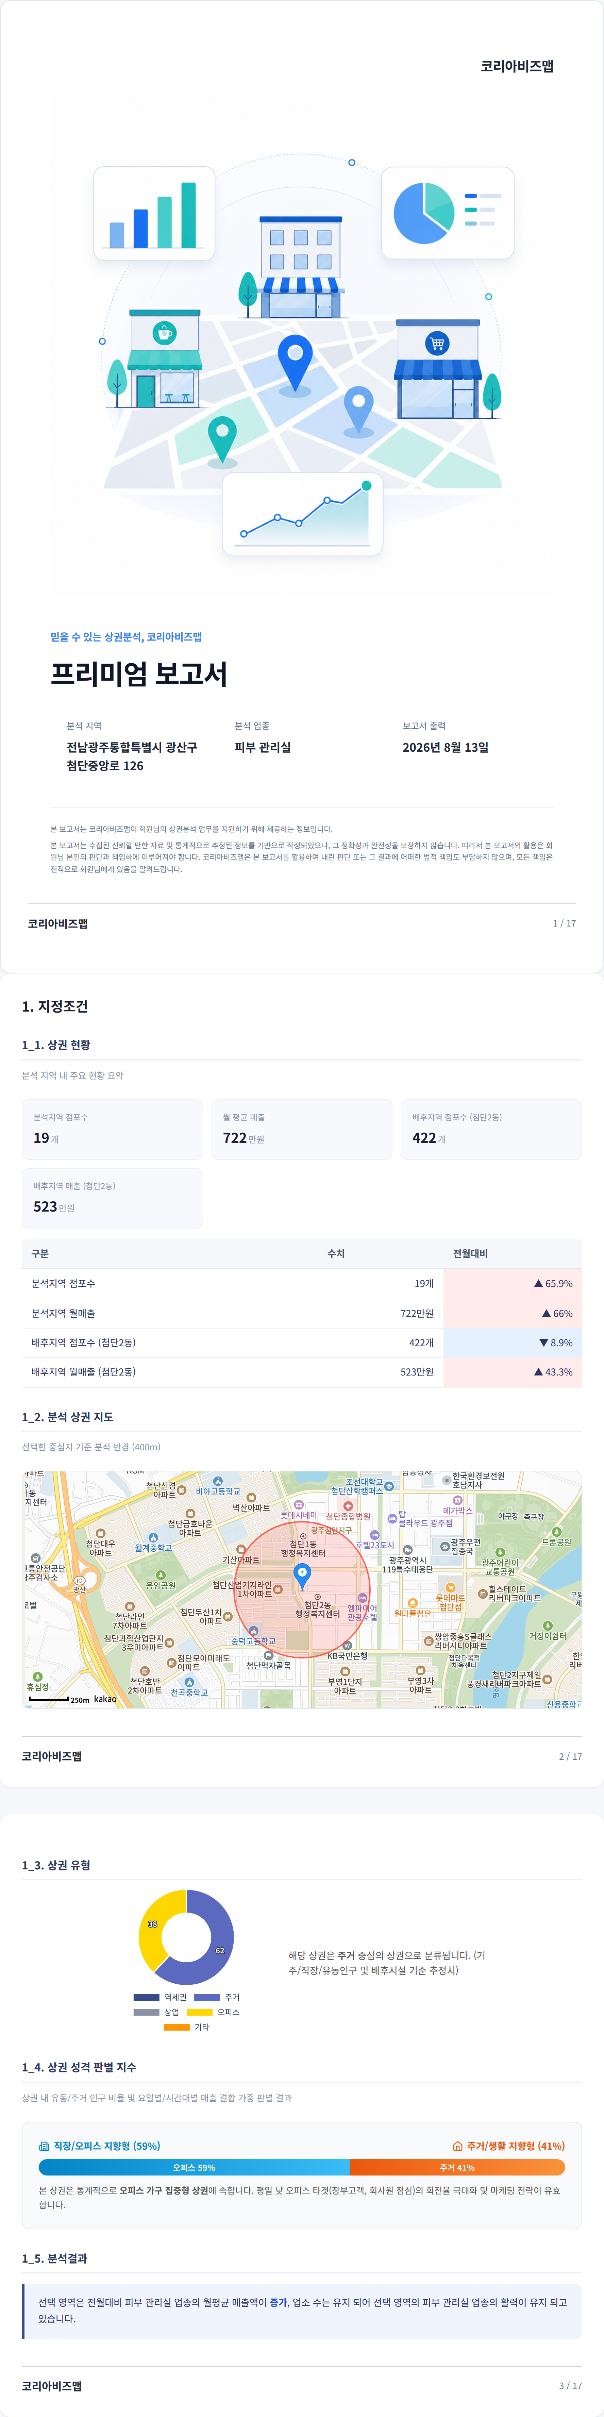
Task: Click the blue 오피스 59% bar segment
Action: (194, 2167)
